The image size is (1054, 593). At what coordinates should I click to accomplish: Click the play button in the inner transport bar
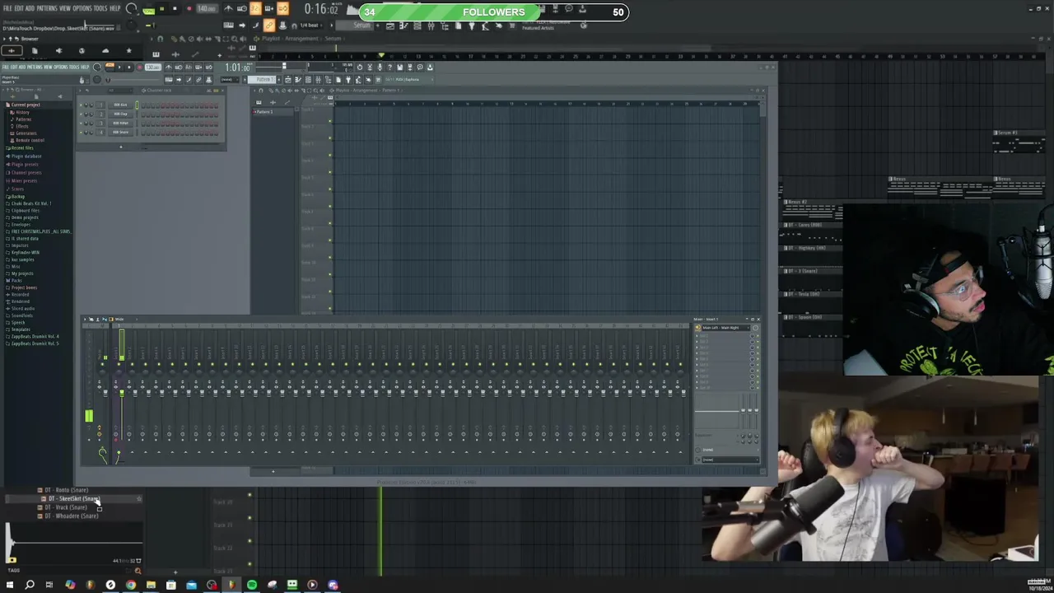118,67
